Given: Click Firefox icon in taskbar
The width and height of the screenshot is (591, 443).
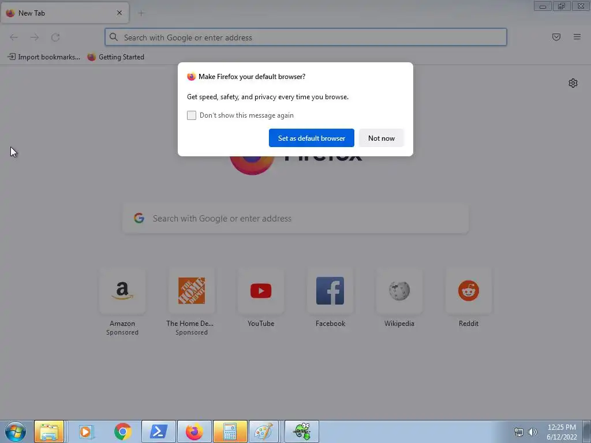Looking at the screenshot, I should coord(194,431).
